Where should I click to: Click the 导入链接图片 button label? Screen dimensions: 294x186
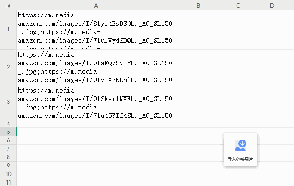(x=240, y=159)
